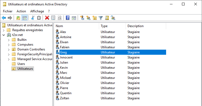The width and height of the screenshot is (202, 106).
Task: Expand the Builtin container
Action: pyautogui.click(x=9, y=40)
